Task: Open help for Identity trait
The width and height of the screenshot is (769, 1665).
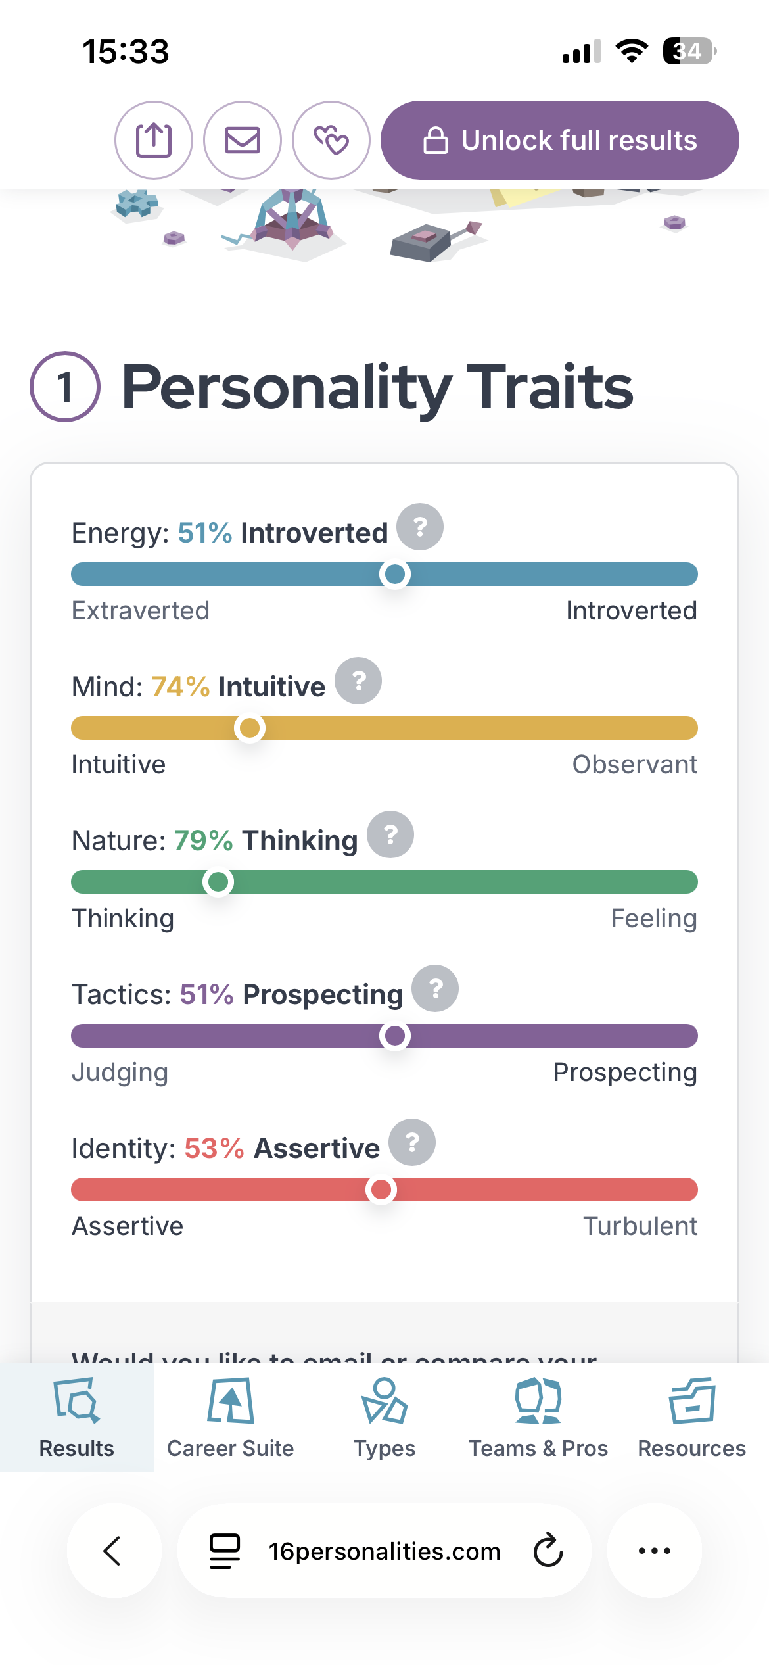Action: pos(412,1142)
